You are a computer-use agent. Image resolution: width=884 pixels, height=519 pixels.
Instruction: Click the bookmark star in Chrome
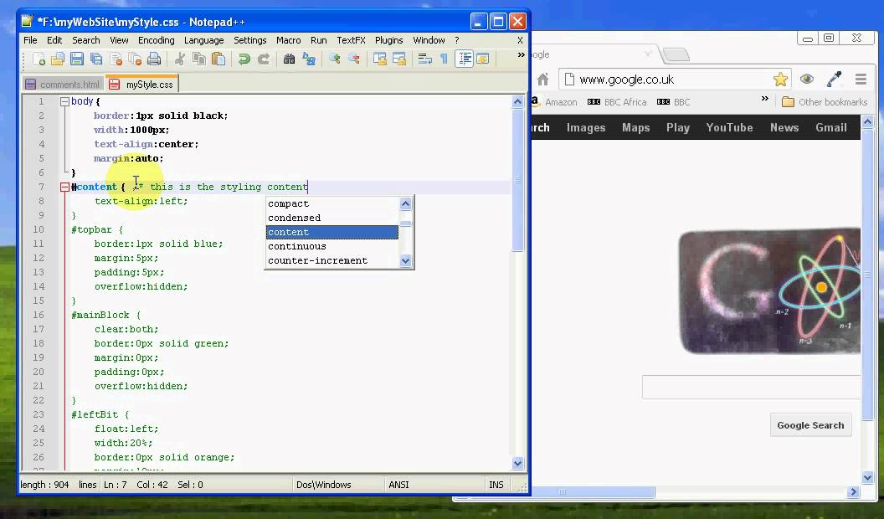(780, 80)
